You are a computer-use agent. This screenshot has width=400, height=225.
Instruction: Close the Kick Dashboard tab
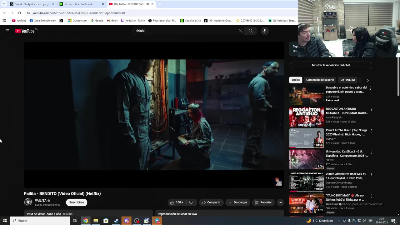[x=103, y=4]
